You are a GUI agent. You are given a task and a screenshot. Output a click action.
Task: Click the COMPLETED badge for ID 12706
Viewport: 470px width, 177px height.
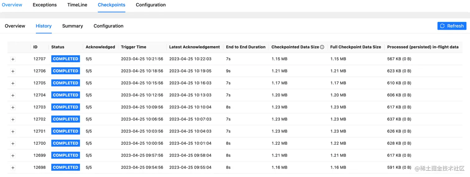click(66, 71)
